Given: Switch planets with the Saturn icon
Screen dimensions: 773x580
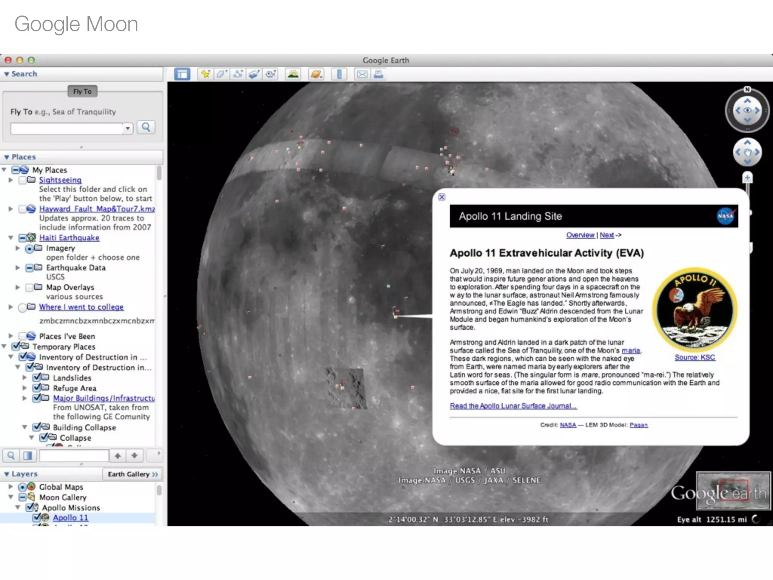Looking at the screenshot, I should 316,74.
